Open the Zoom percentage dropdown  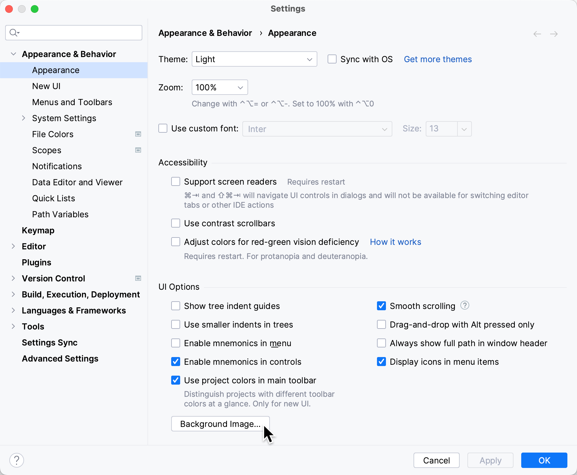219,87
